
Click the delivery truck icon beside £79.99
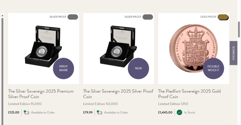coord(99,112)
